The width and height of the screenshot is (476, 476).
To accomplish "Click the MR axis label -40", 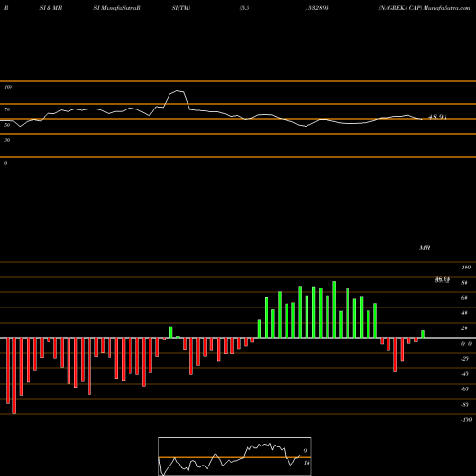I will (465, 374).
